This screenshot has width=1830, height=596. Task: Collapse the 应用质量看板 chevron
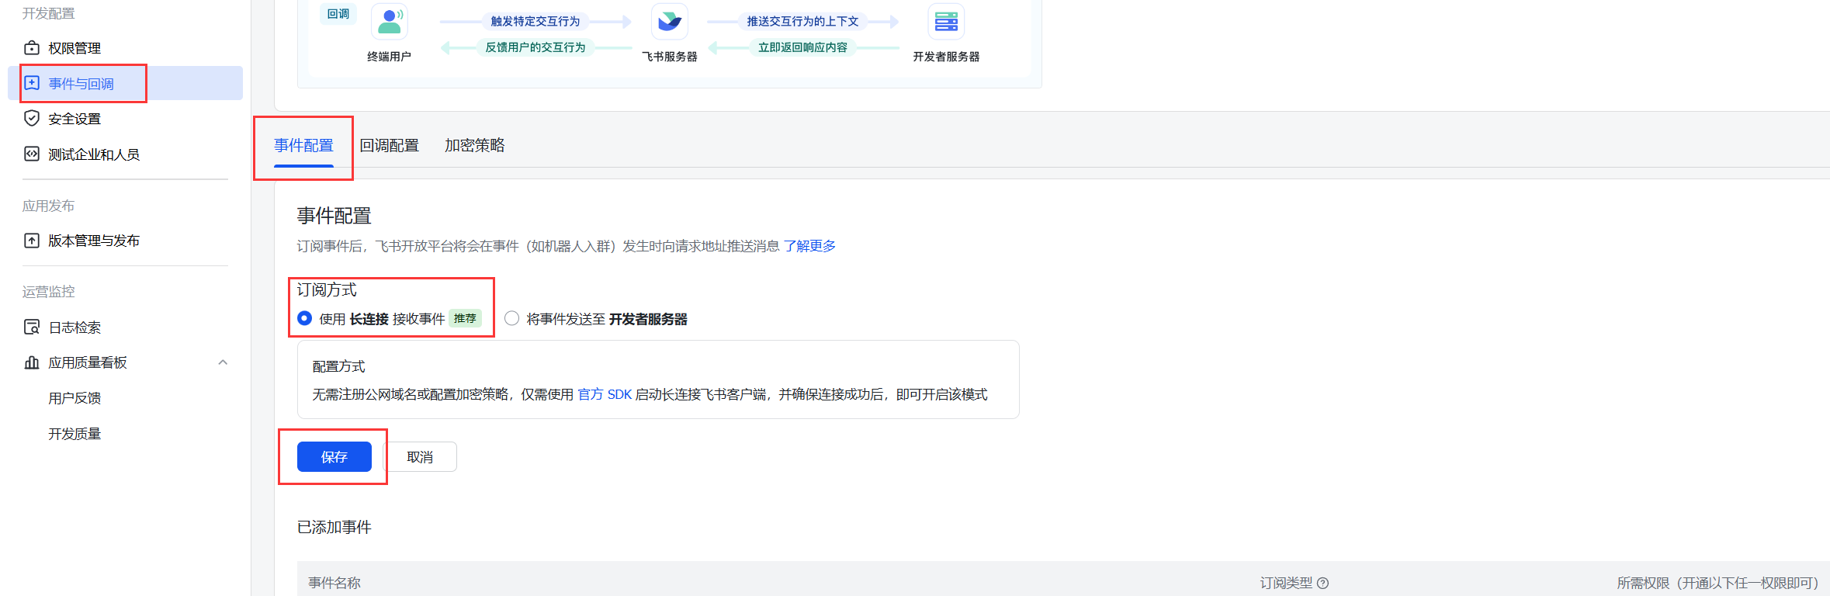[x=224, y=362]
